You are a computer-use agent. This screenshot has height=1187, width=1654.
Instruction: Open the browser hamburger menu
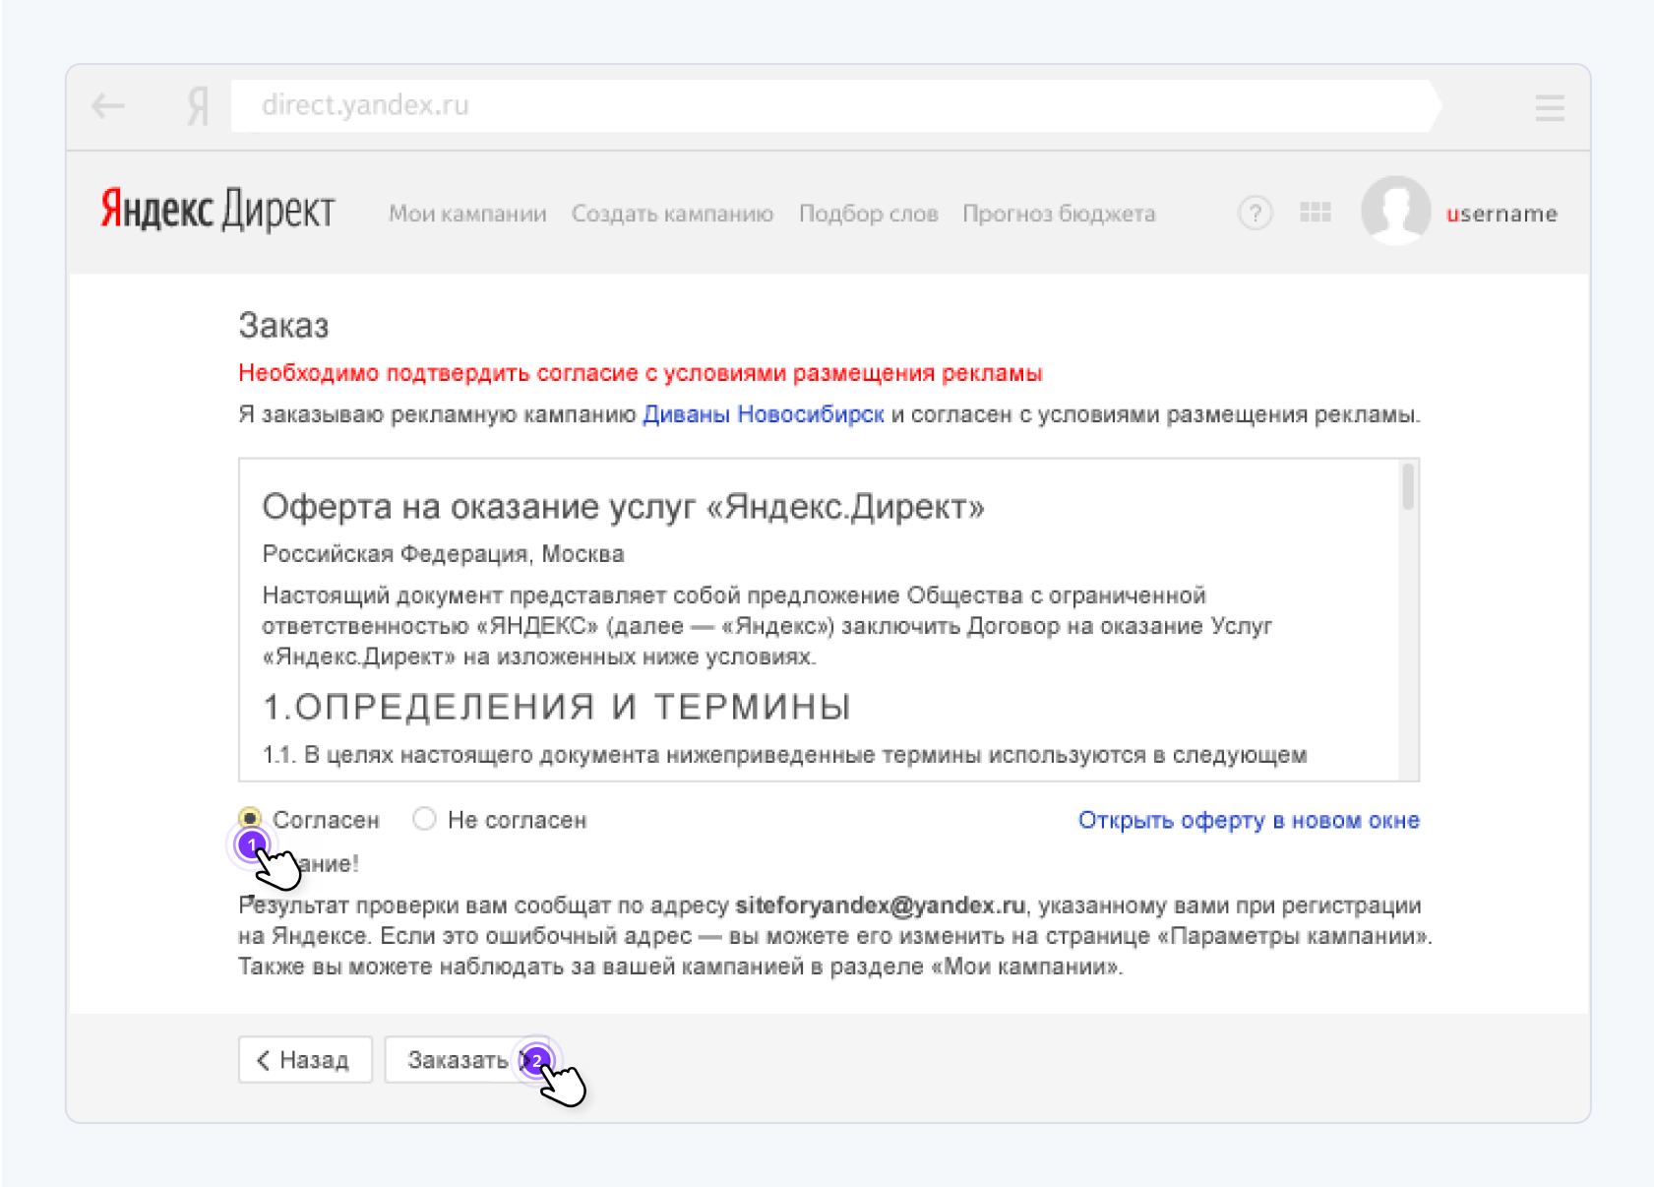pos(1550,107)
